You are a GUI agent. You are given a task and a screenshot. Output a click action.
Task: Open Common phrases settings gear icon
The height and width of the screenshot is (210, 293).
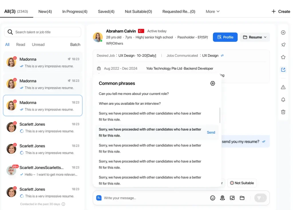[213, 83]
